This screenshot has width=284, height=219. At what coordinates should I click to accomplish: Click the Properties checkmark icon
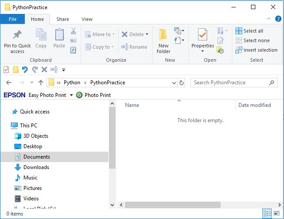[202, 34]
